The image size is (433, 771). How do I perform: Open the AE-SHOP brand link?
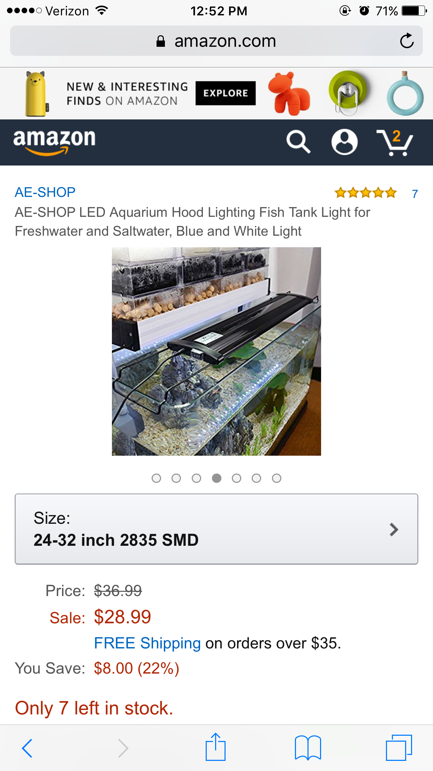tap(45, 192)
